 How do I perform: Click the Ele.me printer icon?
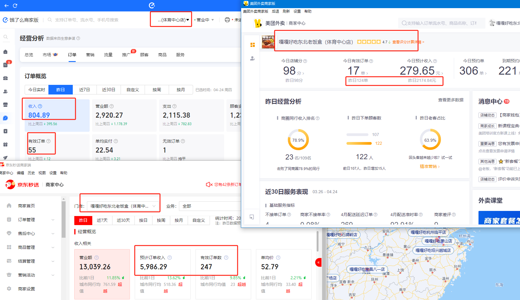click(x=227, y=20)
